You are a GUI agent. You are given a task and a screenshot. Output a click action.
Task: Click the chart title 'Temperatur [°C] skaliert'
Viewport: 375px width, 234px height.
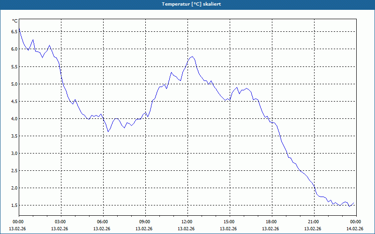[x=191, y=4]
